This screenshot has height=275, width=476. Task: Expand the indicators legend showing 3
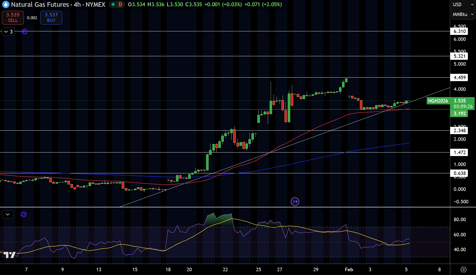coord(8,32)
